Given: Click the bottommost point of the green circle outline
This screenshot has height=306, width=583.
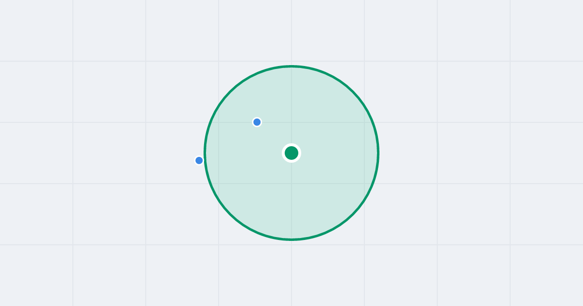Looking at the screenshot, I should [291, 239].
